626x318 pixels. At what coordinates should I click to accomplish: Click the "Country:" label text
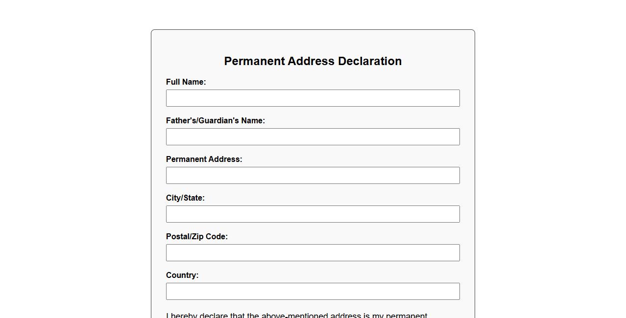[182, 275]
